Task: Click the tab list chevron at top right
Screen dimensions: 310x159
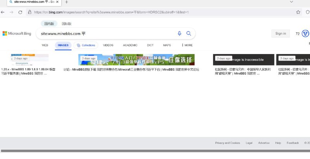Action: [291, 2]
